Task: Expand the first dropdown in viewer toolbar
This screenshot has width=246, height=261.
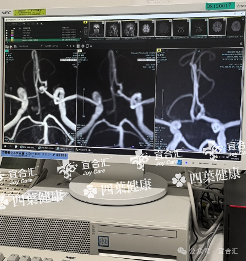Action: click(30, 46)
